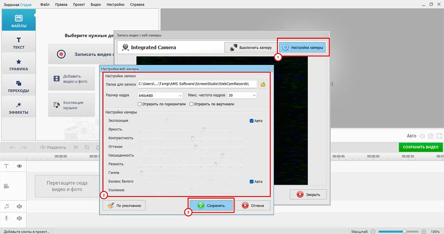Image resolution: width=444 pixels, height=234 pixels.
Task: Open the Файлы panel in sidebar
Action: pyautogui.click(x=19, y=21)
